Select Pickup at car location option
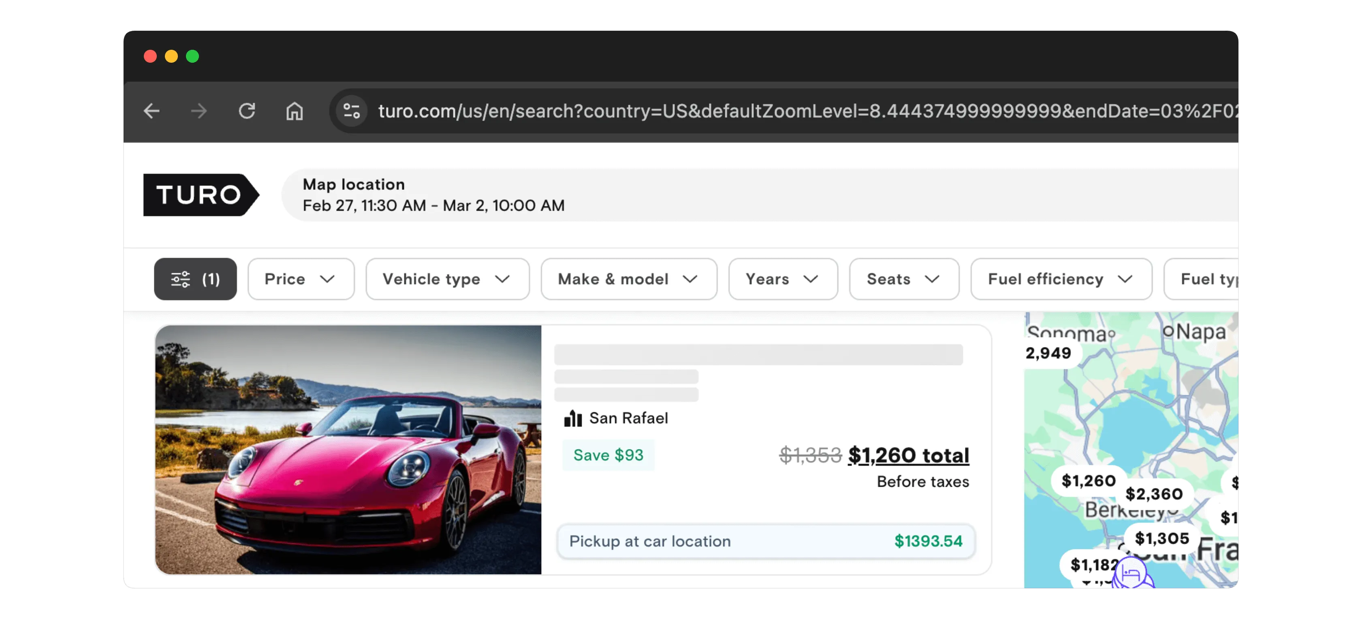Screen dimensions: 1362x619 [765, 541]
